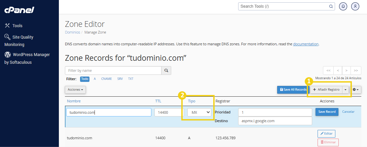
Task: Filter records by SRV
Action: [x=120, y=79]
